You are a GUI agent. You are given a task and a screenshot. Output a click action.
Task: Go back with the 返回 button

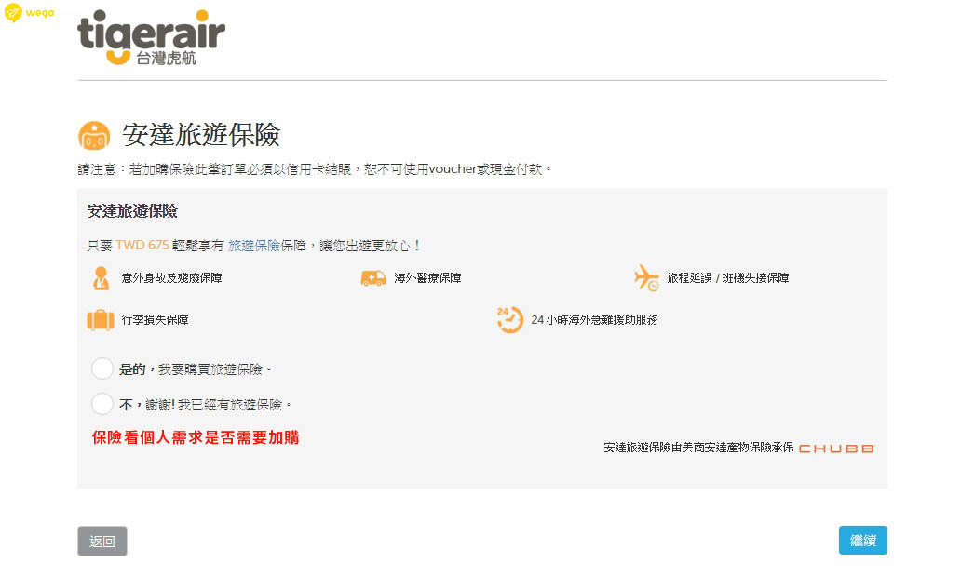102,541
